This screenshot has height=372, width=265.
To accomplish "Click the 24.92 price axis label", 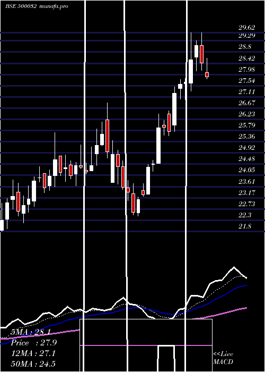I will 246,148.
